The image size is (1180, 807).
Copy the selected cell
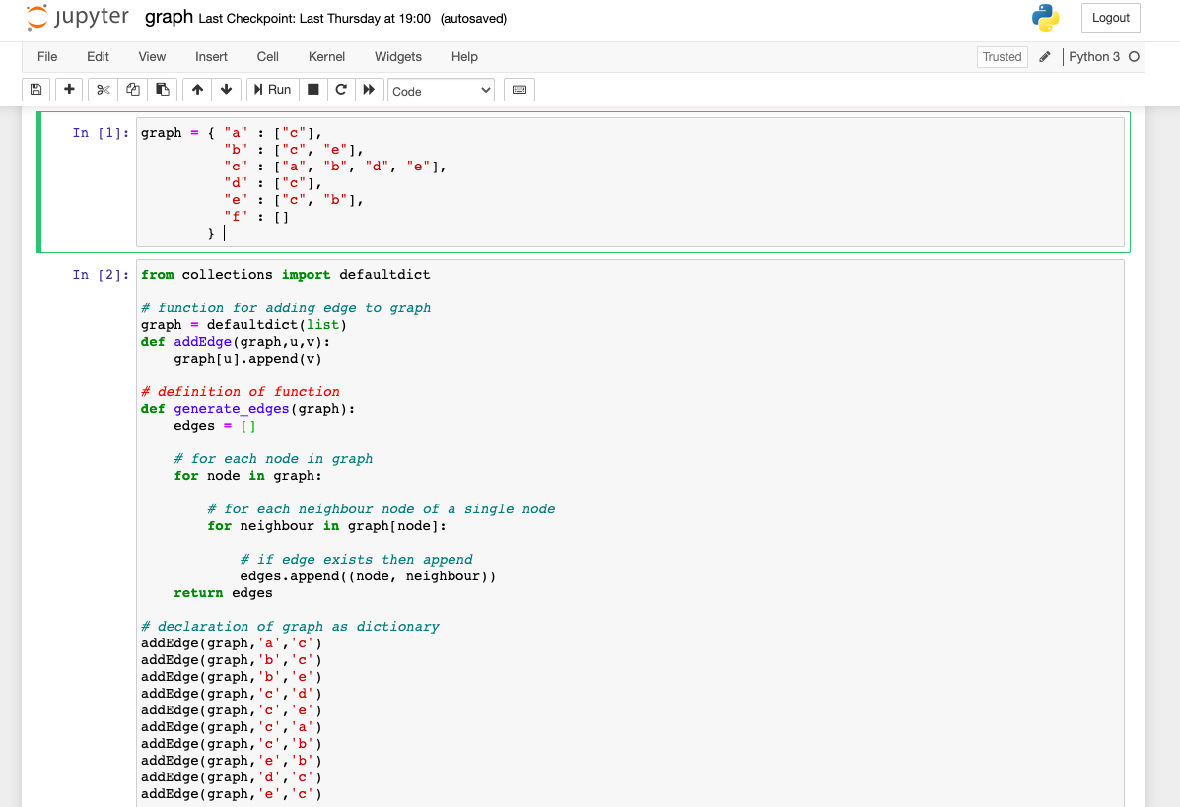tap(132, 90)
